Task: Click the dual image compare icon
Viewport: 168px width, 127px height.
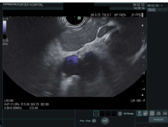Action: (165, 113)
